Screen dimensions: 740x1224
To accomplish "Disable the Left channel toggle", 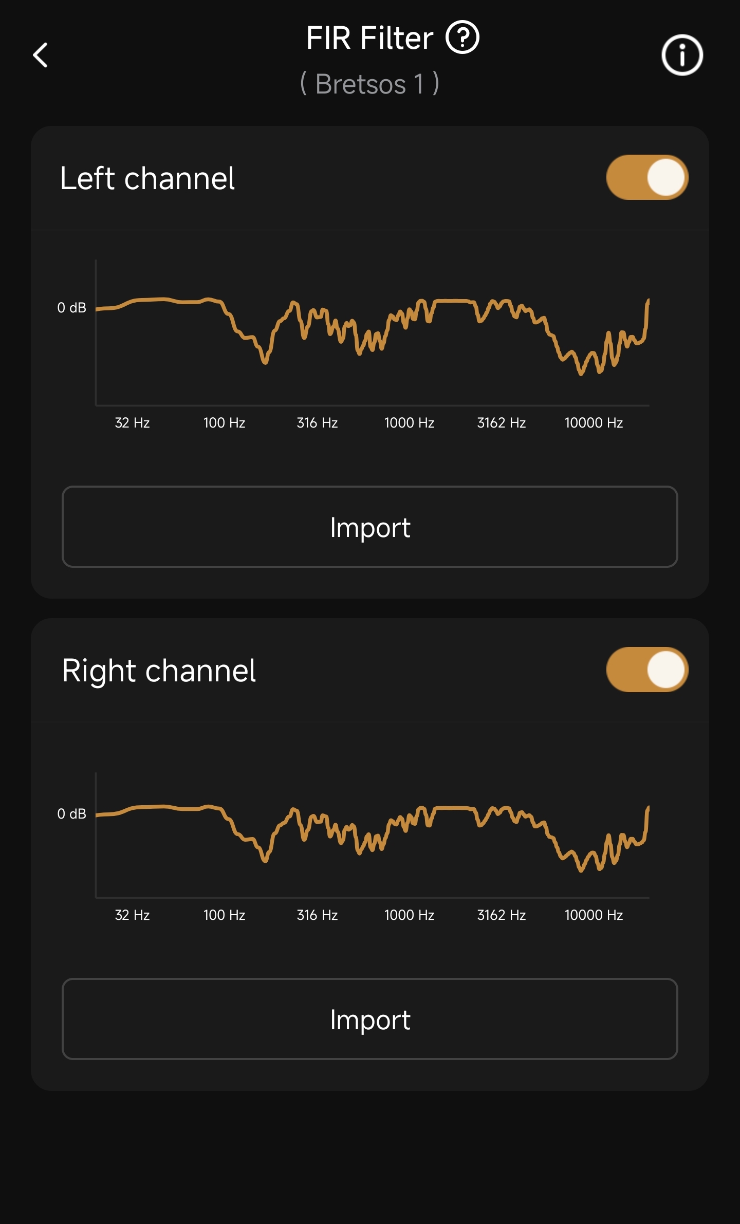I will click(x=647, y=177).
